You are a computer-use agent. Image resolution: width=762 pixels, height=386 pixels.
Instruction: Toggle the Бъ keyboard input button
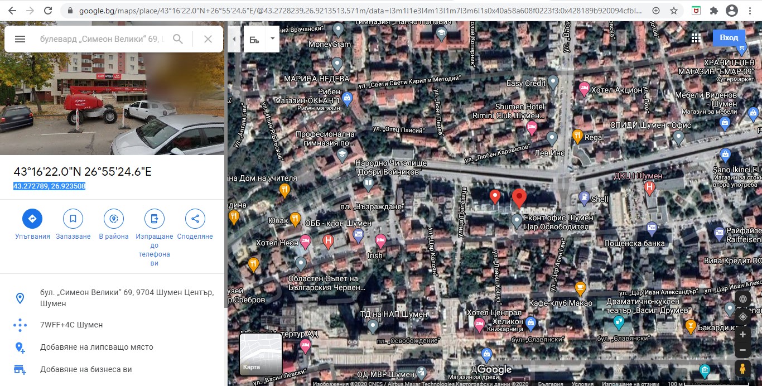pyautogui.click(x=255, y=39)
